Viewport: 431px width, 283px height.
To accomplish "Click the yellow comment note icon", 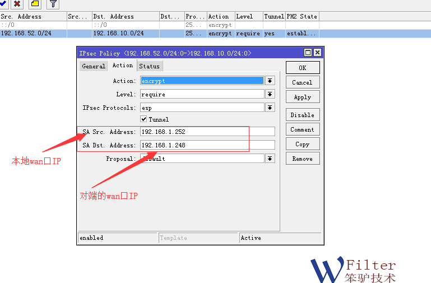I will (35, 4).
